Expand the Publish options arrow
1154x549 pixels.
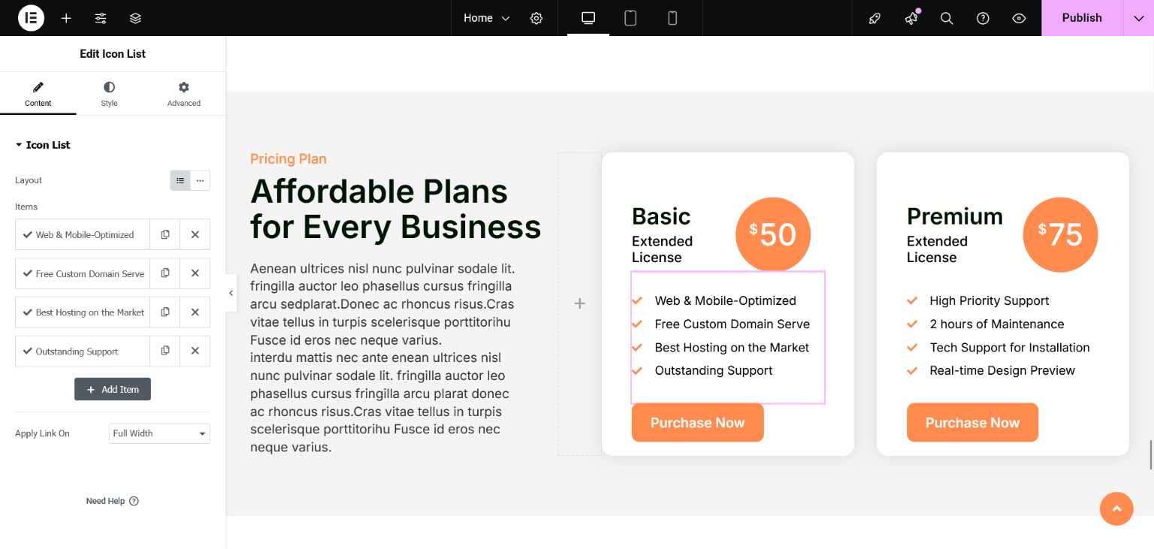pyautogui.click(x=1138, y=18)
